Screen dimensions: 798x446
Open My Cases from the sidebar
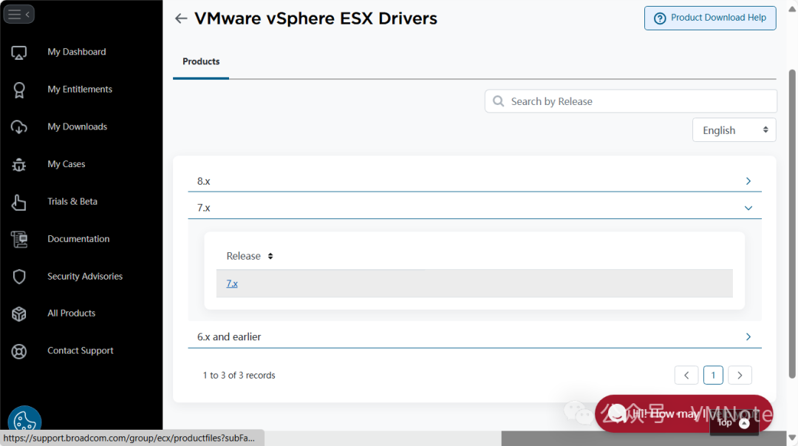(66, 164)
